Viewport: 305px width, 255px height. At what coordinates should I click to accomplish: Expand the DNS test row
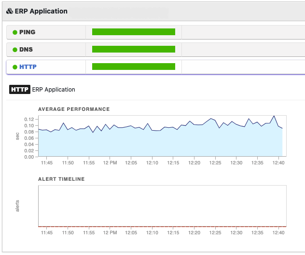point(155,50)
